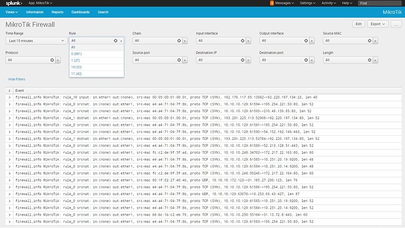Viewport: 405px width, 228px height.
Task: Click the Edit dashboard button
Action: pos(359,24)
